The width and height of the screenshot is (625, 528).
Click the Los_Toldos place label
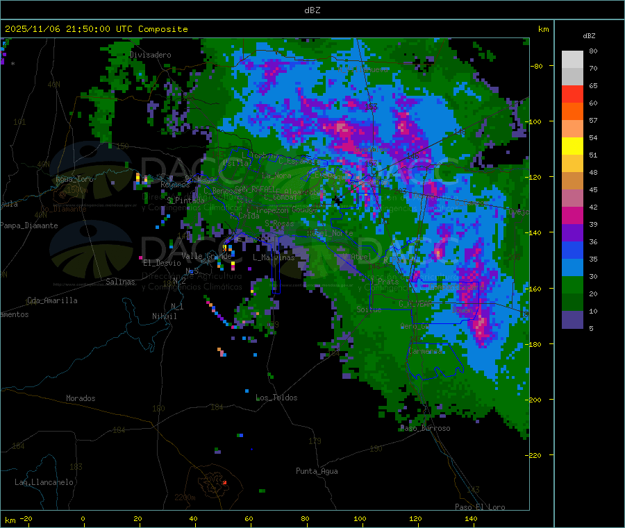[276, 398]
